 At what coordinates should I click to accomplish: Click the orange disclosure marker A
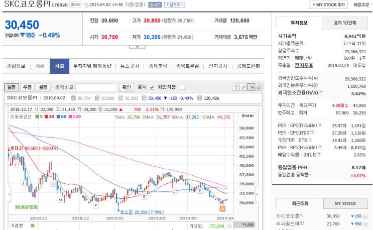pyautogui.click(x=222, y=208)
